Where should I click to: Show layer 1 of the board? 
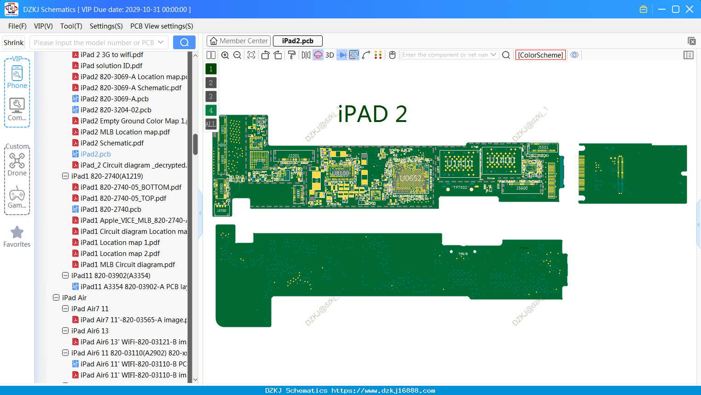211,69
